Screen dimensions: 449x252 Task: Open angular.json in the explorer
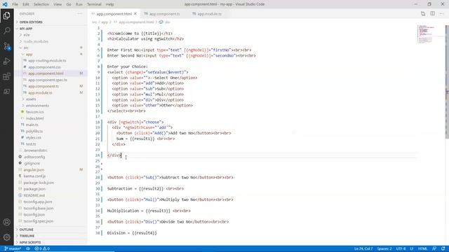34,169
